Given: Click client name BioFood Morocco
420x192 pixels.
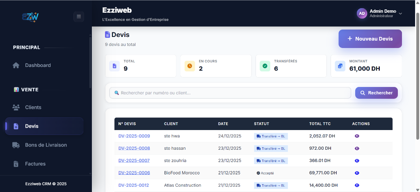Looking at the screenshot, I should click(x=182, y=173).
